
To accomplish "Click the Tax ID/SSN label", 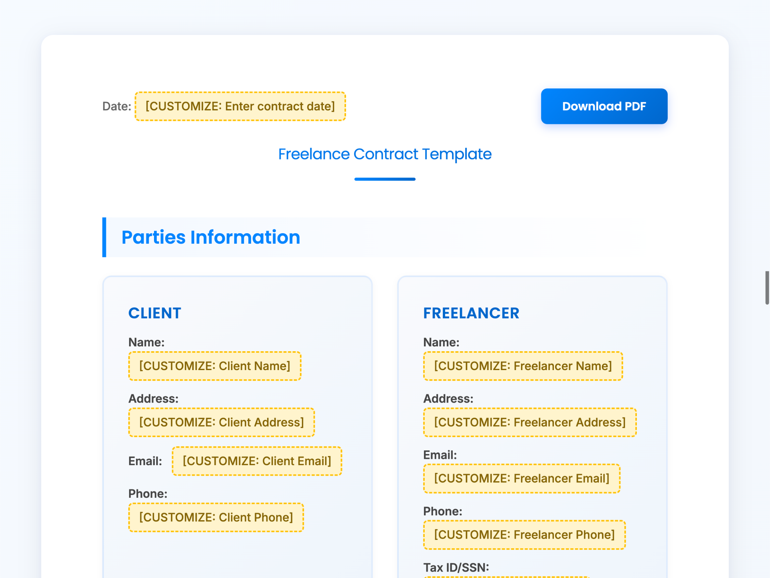I will click(x=456, y=568).
